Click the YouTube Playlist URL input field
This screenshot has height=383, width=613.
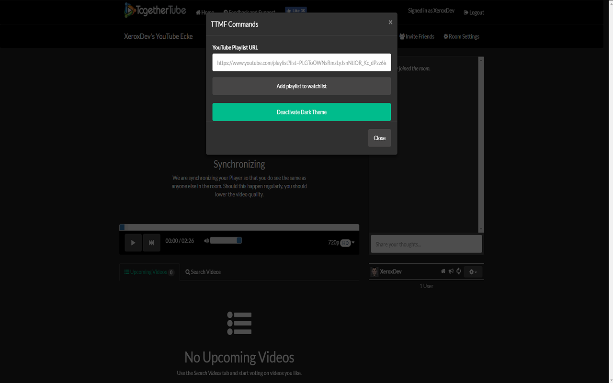coord(302,62)
